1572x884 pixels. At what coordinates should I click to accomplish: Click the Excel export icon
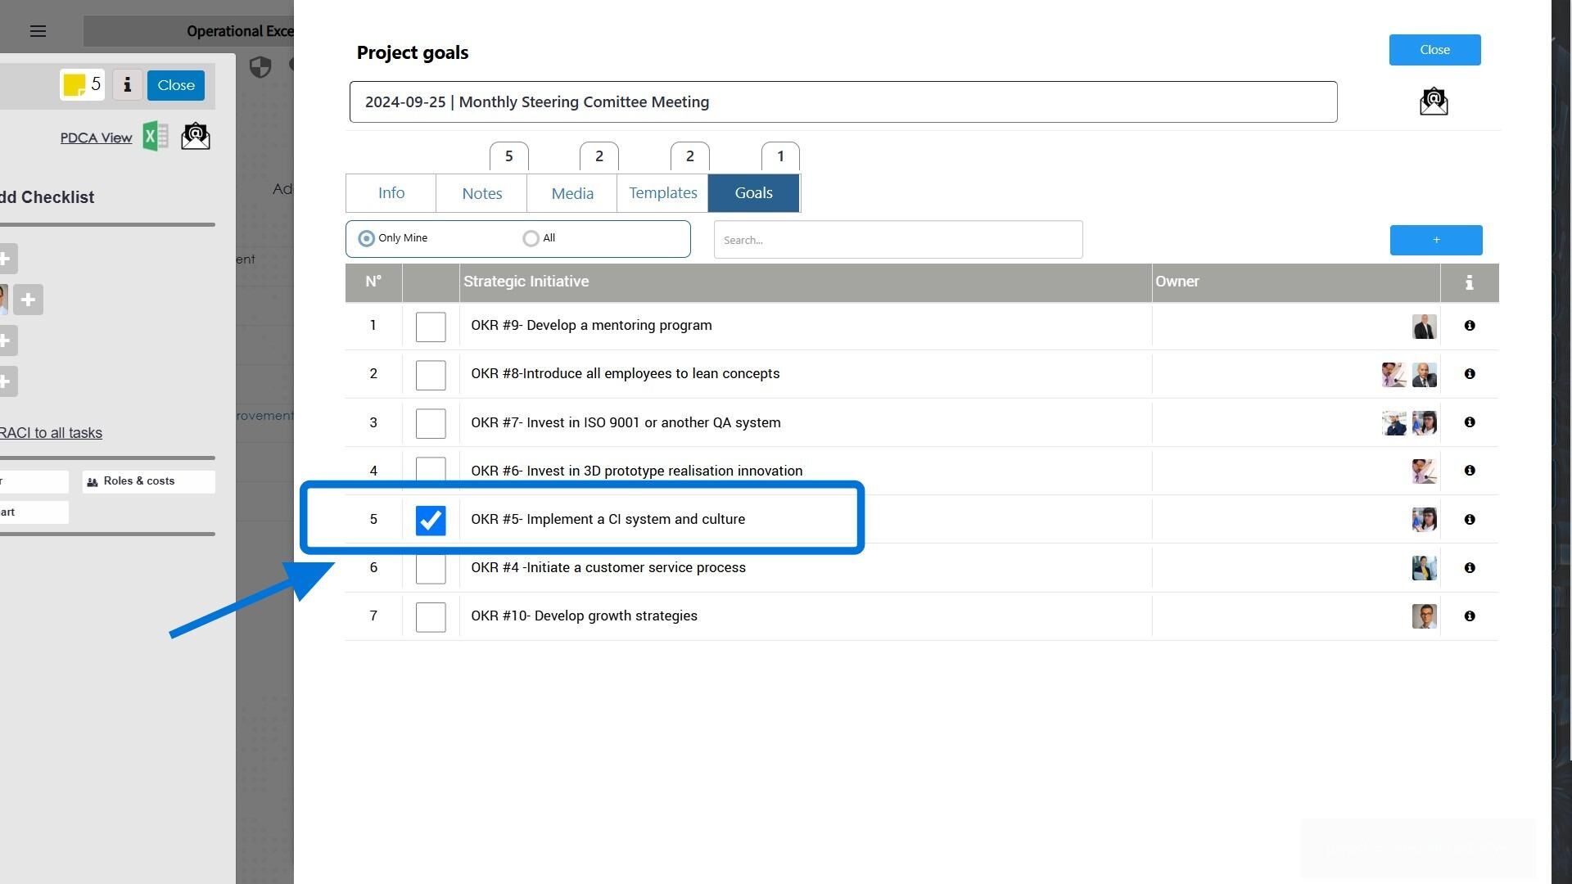(156, 136)
